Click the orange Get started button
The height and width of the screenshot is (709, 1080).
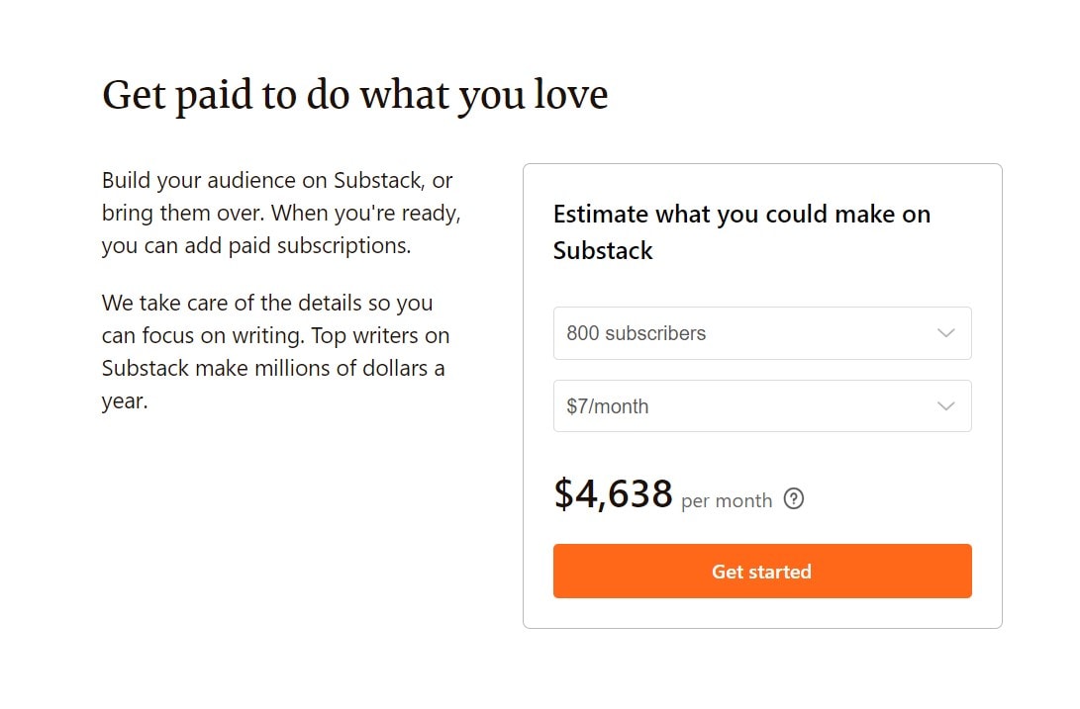point(762,572)
